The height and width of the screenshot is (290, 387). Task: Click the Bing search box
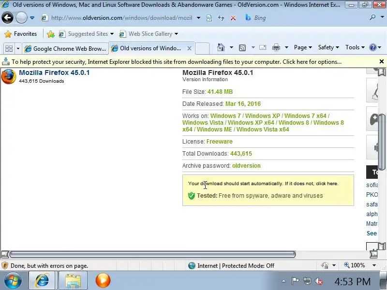pos(304,18)
